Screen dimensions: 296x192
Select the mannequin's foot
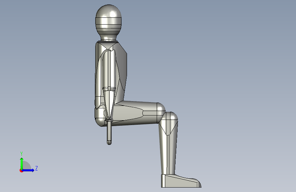pos(181,181)
